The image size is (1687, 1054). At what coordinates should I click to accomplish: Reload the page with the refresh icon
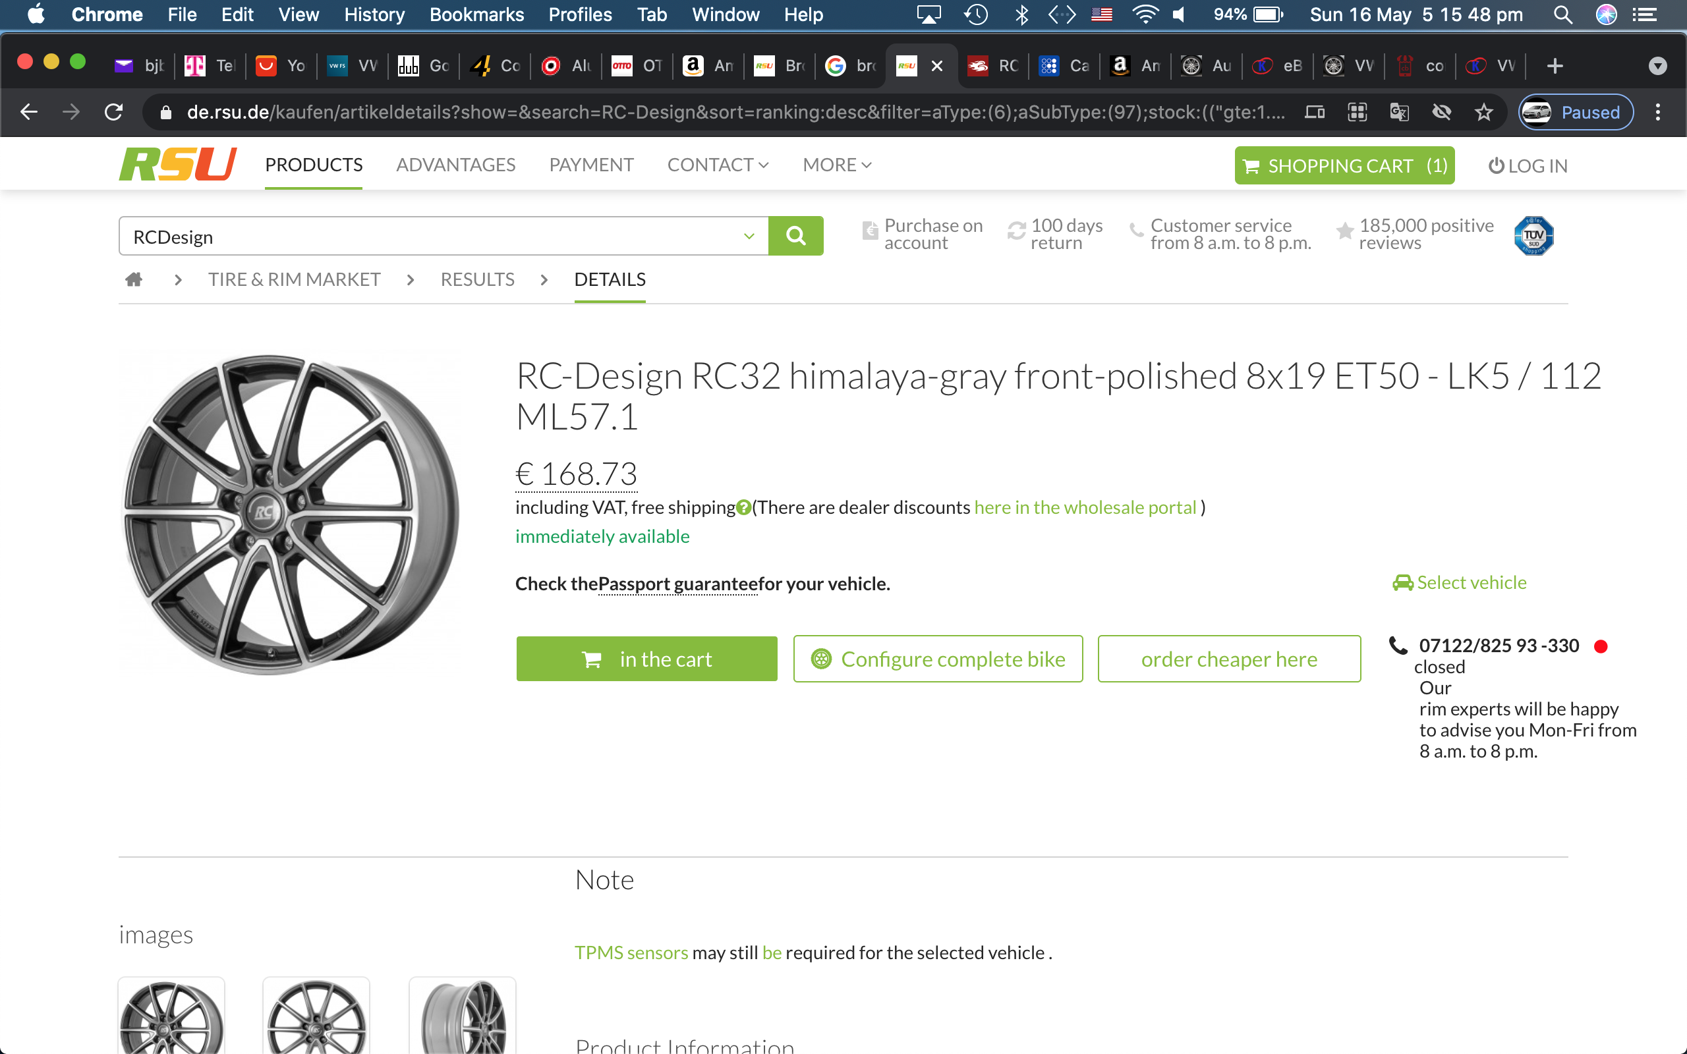point(113,111)
